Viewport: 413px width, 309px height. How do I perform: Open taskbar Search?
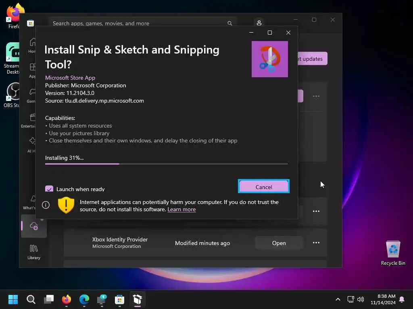point(31,299)
